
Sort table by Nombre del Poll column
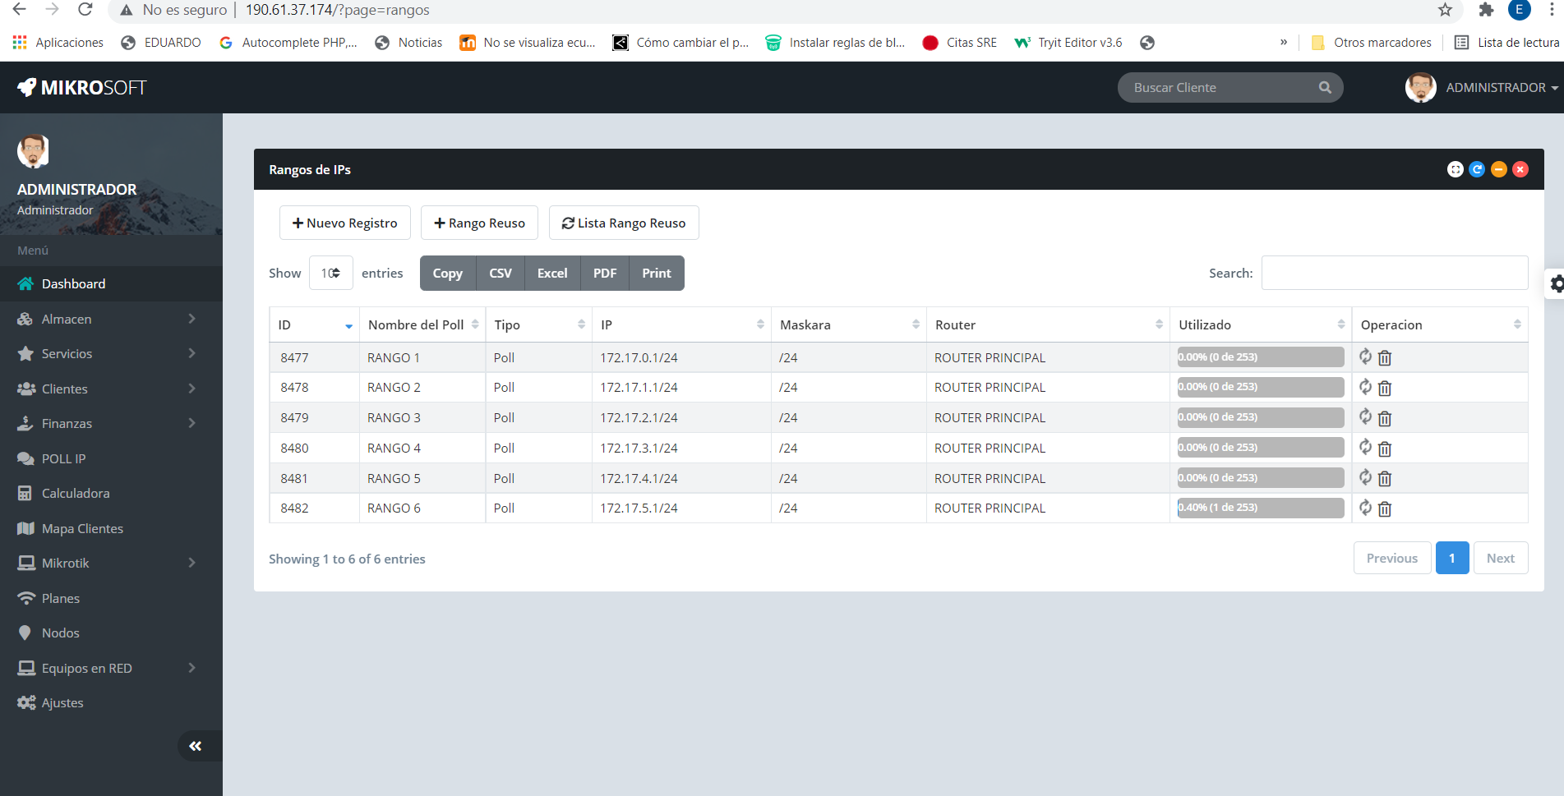[422, 324]
